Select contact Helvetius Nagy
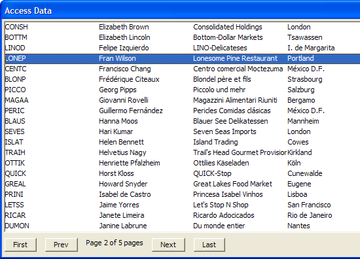Image resolution: width=360 pixels, height=259 pixels. pos(122,152)
